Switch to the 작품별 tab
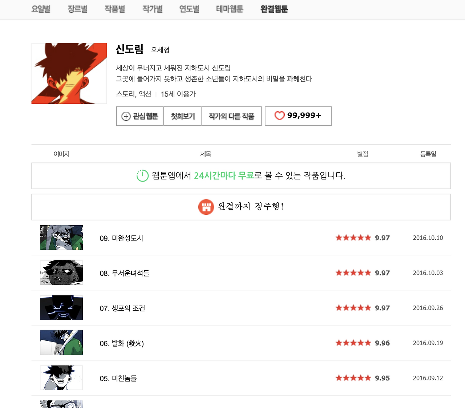The image size is (465, 408). [x=115, y=9]
